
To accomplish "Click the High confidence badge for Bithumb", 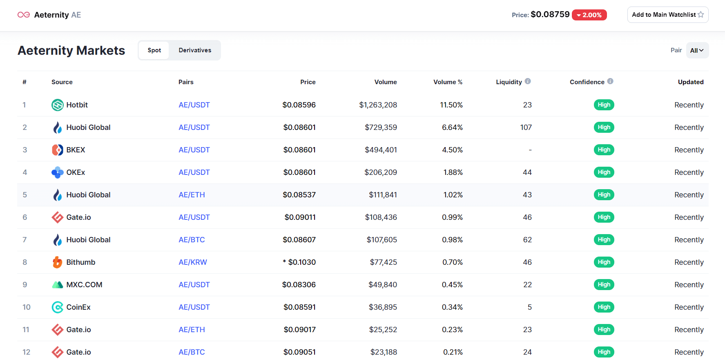I will point(604,262).
